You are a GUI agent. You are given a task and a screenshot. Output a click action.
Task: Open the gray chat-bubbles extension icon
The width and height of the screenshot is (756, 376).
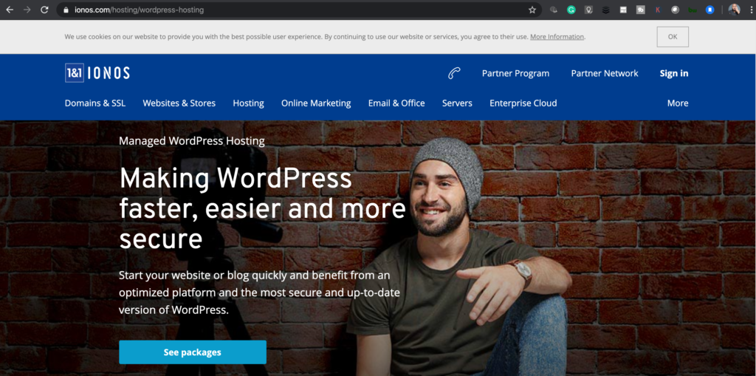[554, 10]
